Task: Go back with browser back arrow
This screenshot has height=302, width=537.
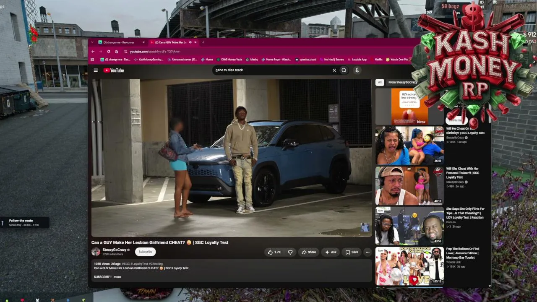Action: pos(93,52)
